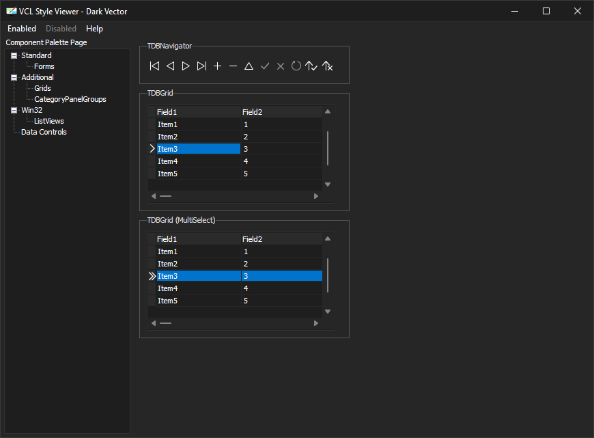Click scroll left arrow in MultiSelect grid
This screenshot has width=594, height=438.
[154, 323]
